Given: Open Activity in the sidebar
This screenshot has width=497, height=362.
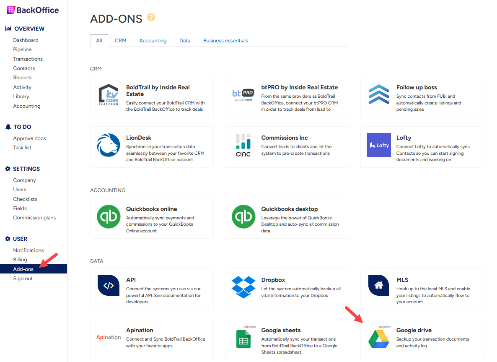Looking at the screenshot, I should (22, 87).
